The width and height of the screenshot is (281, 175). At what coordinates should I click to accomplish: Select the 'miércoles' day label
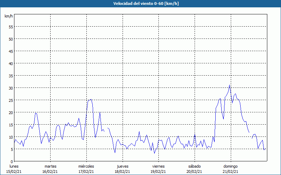tap(86, 166)
